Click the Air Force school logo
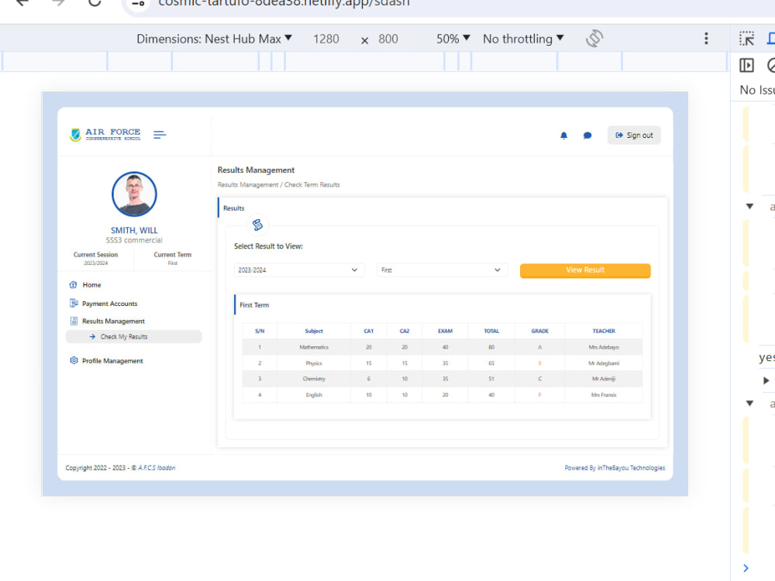This screenshot has height=581, width=775. click(x=105, y=134)
